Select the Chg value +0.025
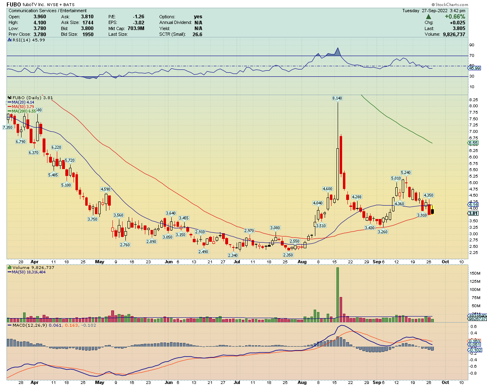487x386 pixels. pyautogui.click(x=458, y=23)
